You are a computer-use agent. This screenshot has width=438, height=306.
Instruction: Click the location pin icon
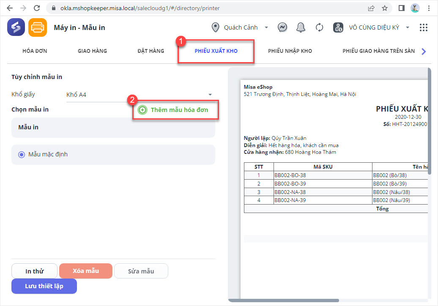coord(215,27)
